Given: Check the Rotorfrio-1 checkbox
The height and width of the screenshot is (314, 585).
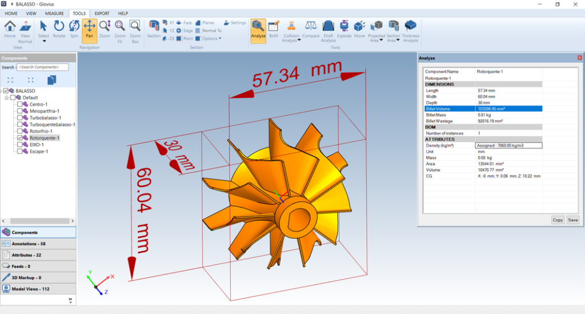Looking at the screenshot, I should [20, 131].
